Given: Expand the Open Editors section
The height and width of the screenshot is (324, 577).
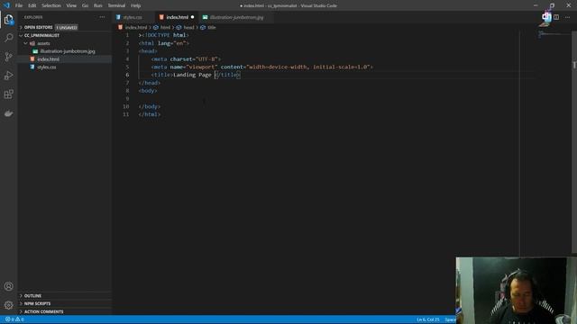Looking at the screenshot, I should coord(38,28).
